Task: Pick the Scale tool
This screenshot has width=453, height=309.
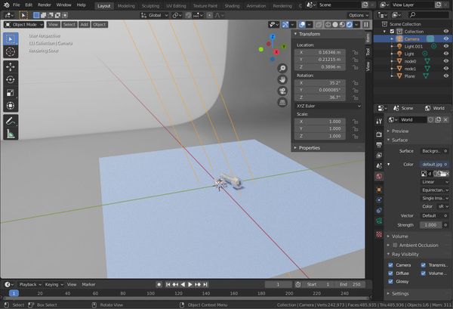Action: click(x=11, y=93)
